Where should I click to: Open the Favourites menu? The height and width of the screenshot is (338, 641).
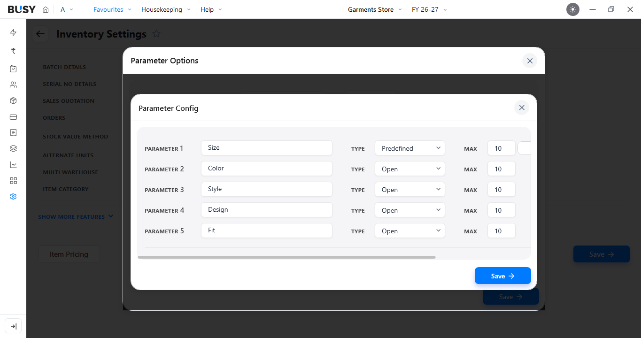click(x=112, y=9)
